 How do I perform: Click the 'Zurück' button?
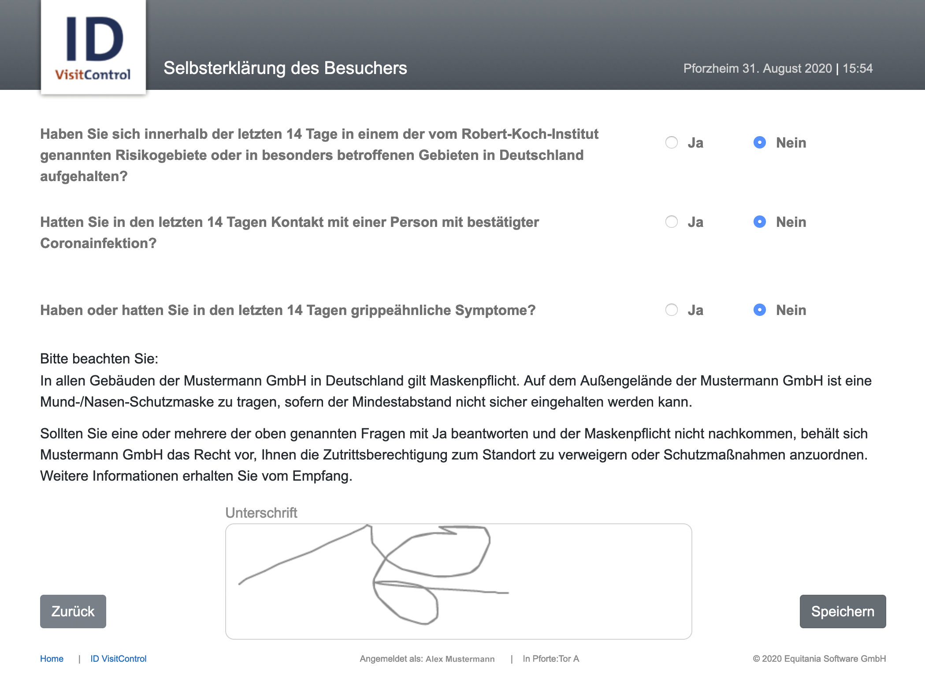click(x=73, y=611)
